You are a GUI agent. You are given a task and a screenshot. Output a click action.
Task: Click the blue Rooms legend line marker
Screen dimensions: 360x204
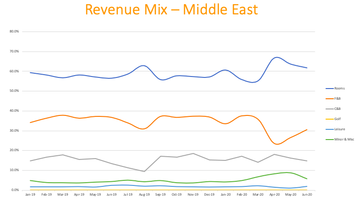tap(329, 89)
